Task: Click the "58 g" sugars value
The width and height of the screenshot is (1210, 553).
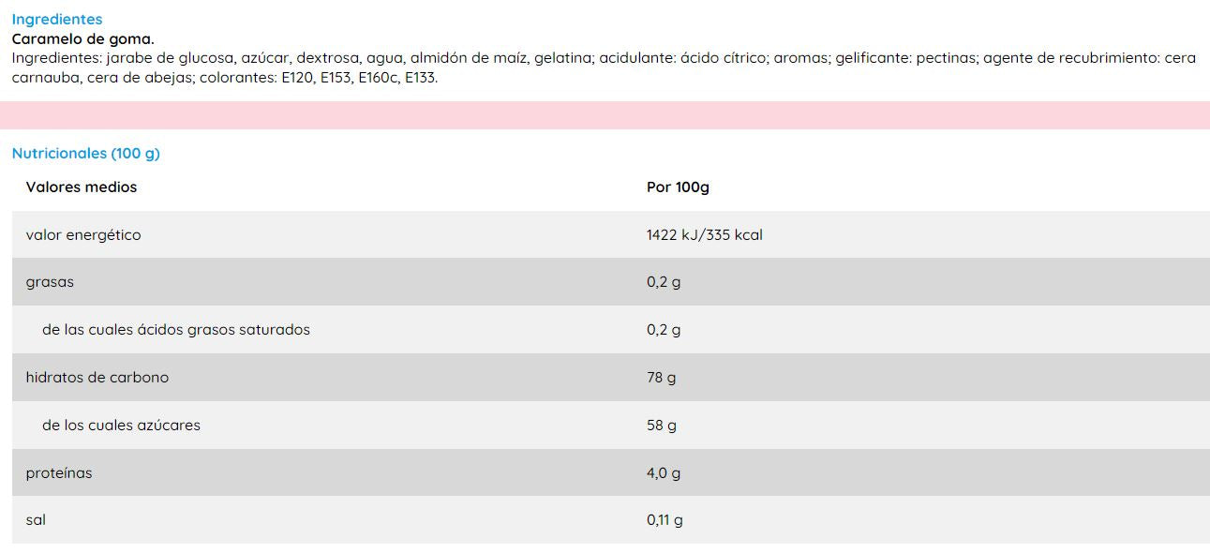Action: pyautogui.click(x=661, y=426)
